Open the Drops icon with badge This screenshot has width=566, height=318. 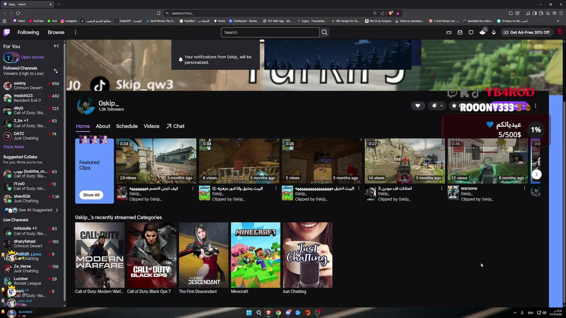[x=482, y=32]
